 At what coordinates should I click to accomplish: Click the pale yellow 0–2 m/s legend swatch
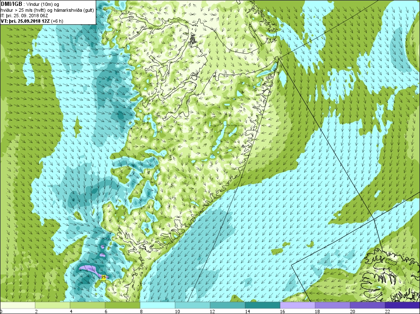(18, 305)
